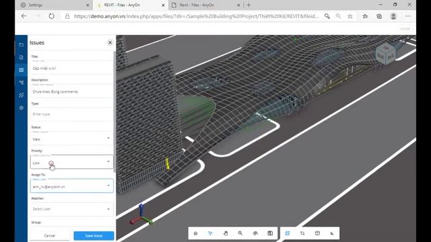Go back in browser history
Viewport: 431px width, 242px height.
point(24,16)
